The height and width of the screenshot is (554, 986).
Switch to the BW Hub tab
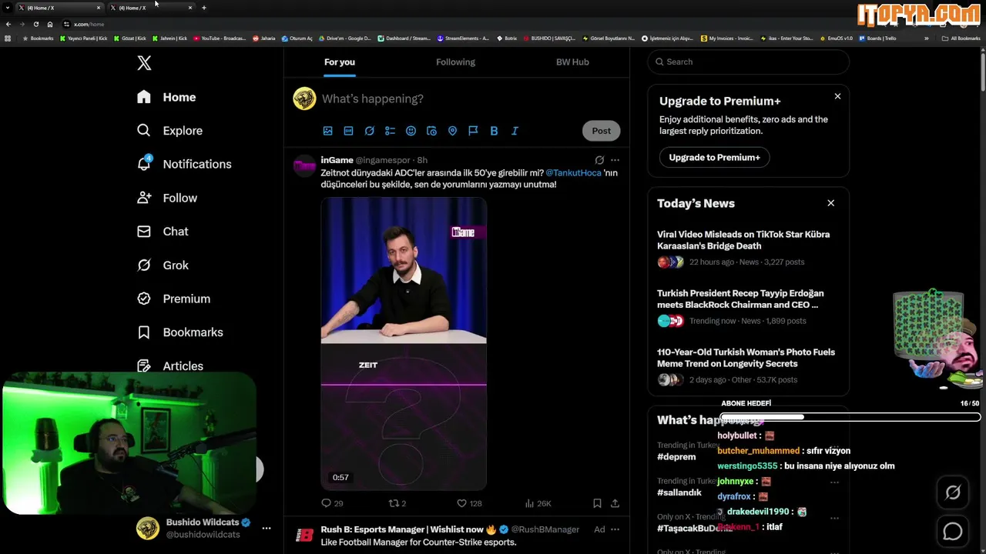point(572,62)
